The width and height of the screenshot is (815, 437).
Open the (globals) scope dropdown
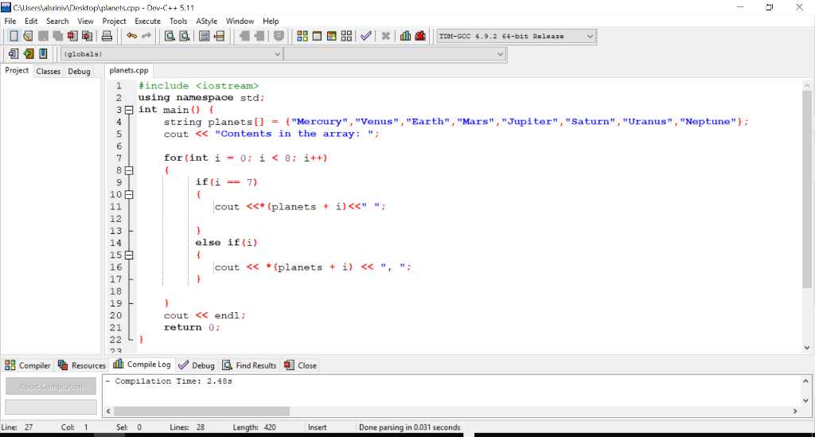coord(172,54)
